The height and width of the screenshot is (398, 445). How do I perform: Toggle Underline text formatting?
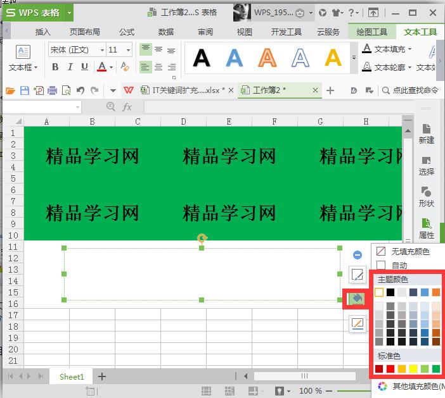[84, 67]
